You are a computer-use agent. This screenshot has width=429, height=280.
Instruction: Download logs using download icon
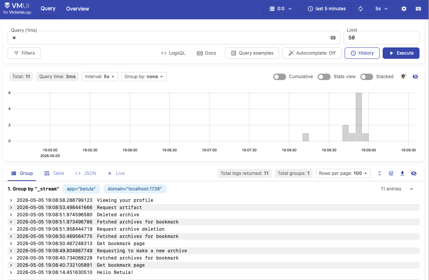coord(402,173)
